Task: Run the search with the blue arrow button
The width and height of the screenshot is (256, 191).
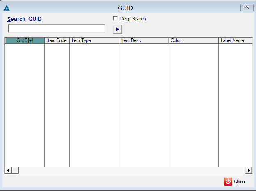Action: 117,29
